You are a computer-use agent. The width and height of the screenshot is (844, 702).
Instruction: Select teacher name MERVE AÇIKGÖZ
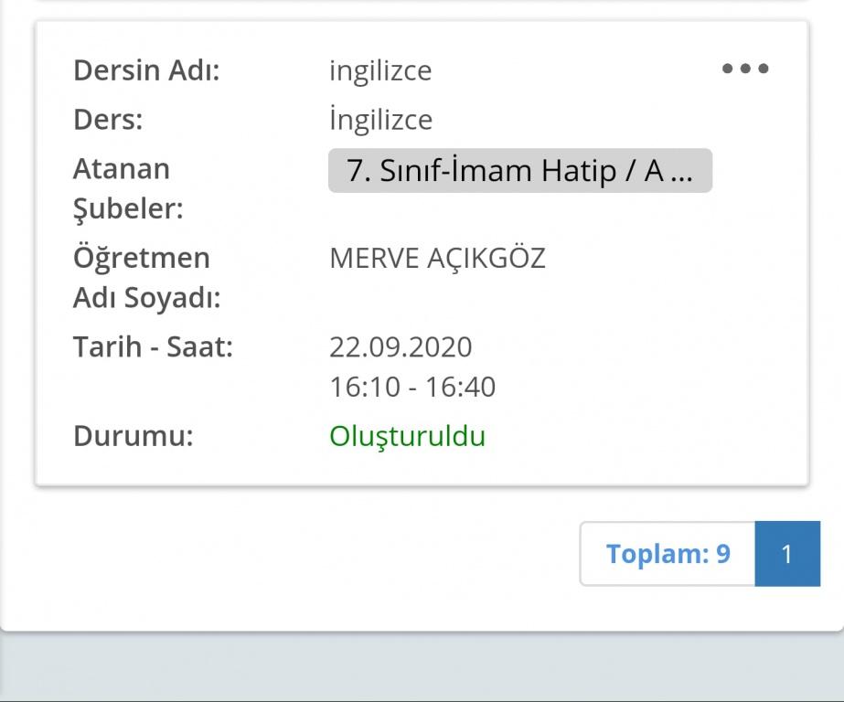(x=437, y=259)
